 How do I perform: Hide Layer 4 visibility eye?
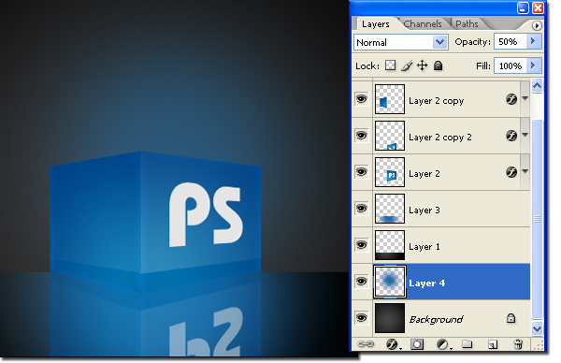(362, 282)
